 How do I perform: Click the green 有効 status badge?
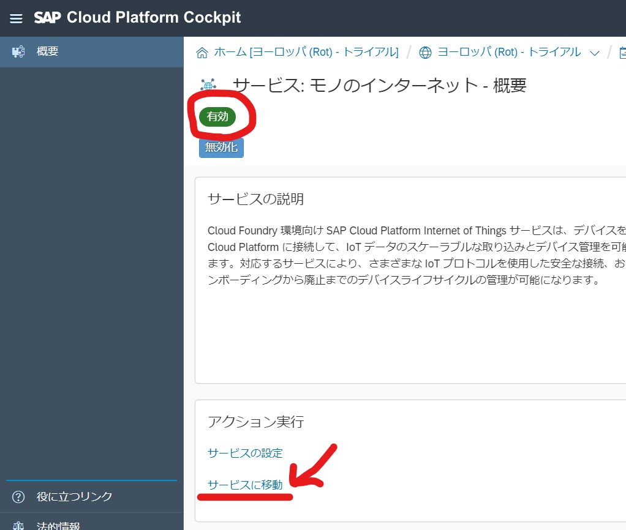[x=217, y=116]
